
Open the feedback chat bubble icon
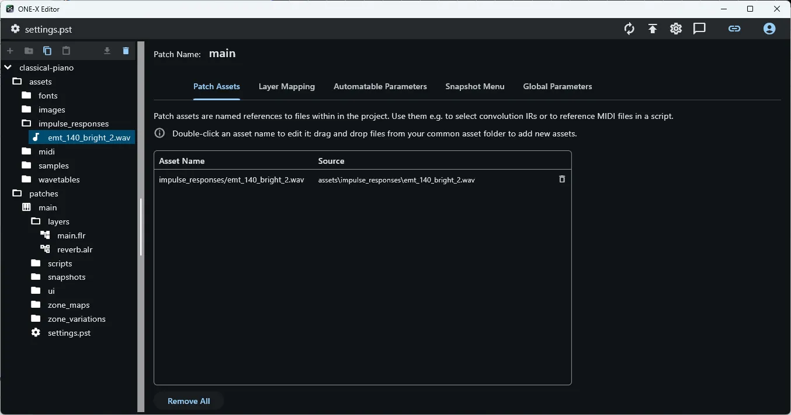(699, 29)
